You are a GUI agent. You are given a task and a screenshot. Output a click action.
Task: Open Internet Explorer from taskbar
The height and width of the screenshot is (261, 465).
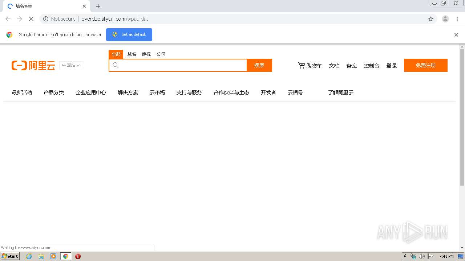click(x=29, y=256)
